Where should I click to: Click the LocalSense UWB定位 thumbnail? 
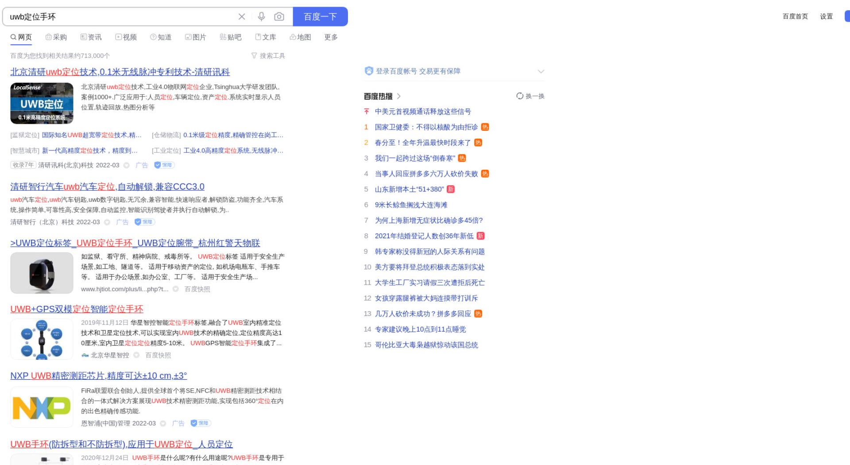42,103
